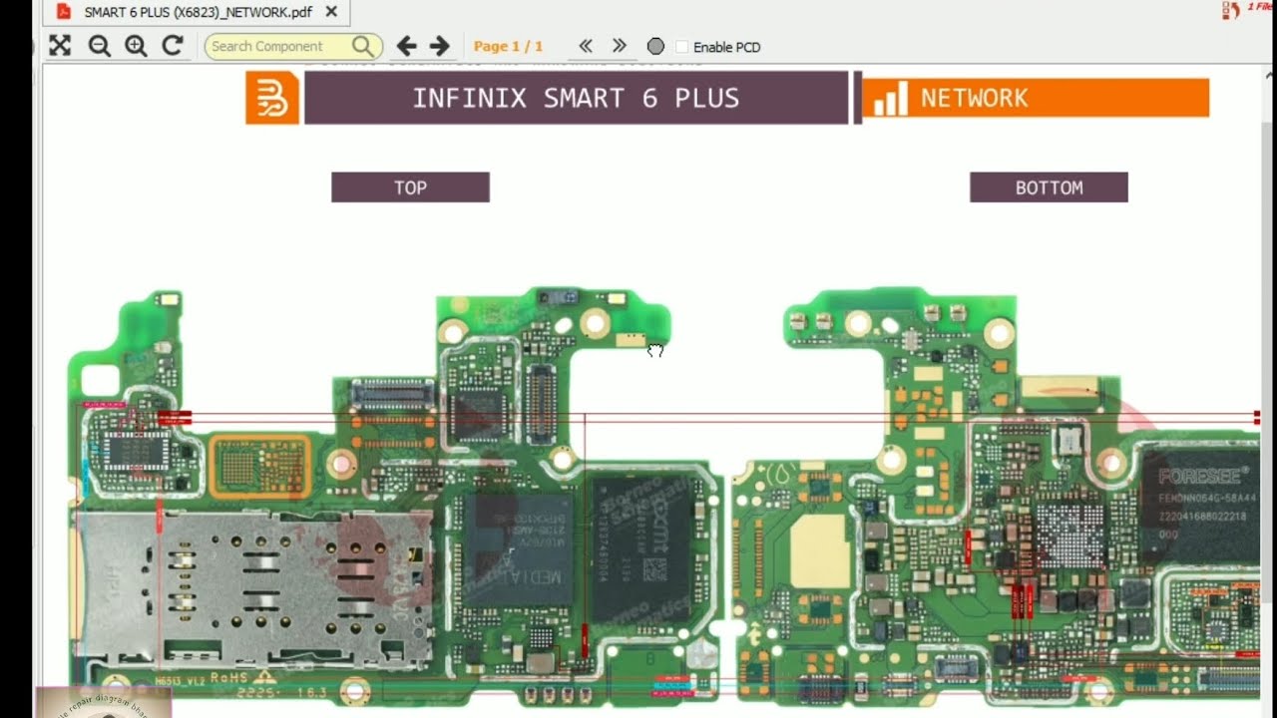The width and height of the screenshot is (1277, 718).
Task: Jump to previous page double chevron
Action: [586, 46]
